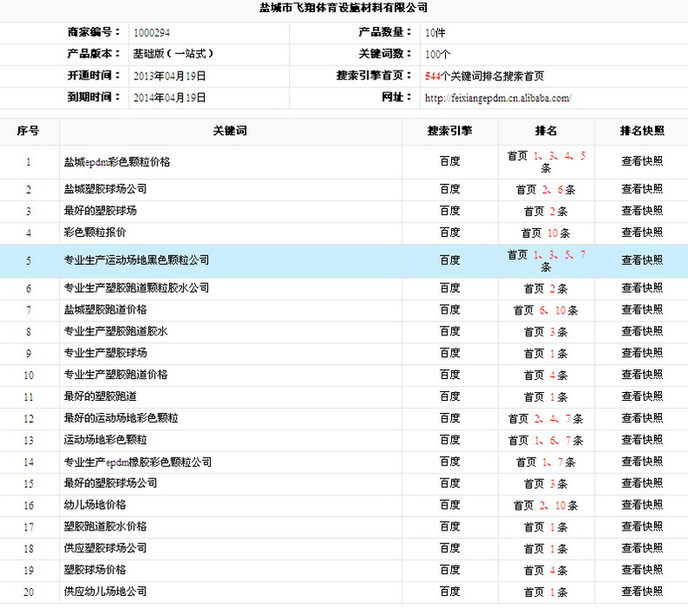Viewport: 688px width, 609px height.
Task: Click the 关键词 column header
Action: [x=230, y=131]
